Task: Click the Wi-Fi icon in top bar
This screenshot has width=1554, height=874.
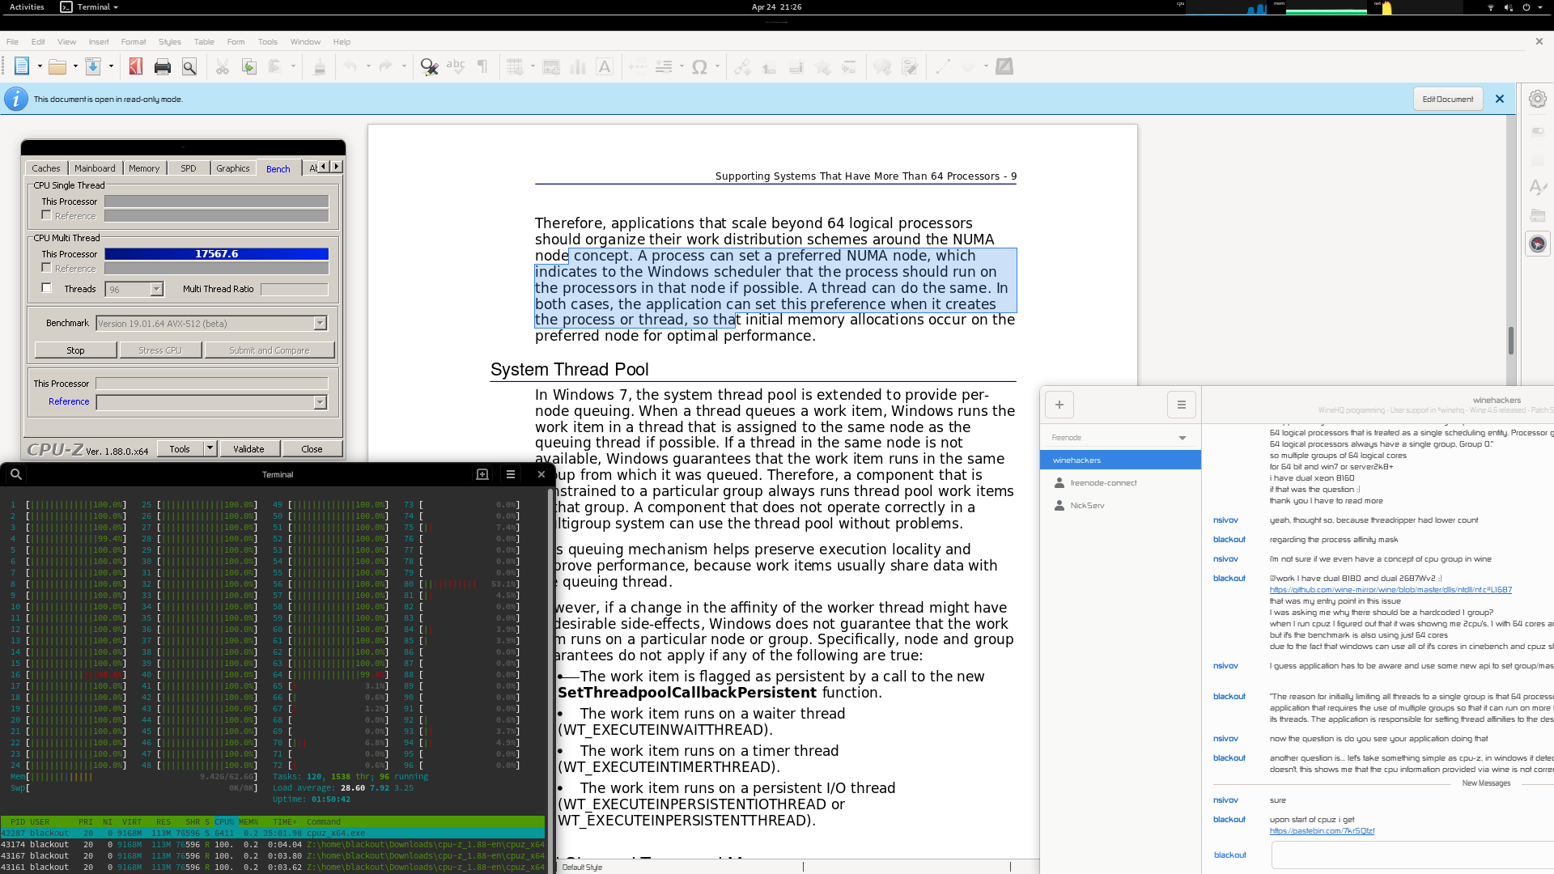Action: (1491, 7)
